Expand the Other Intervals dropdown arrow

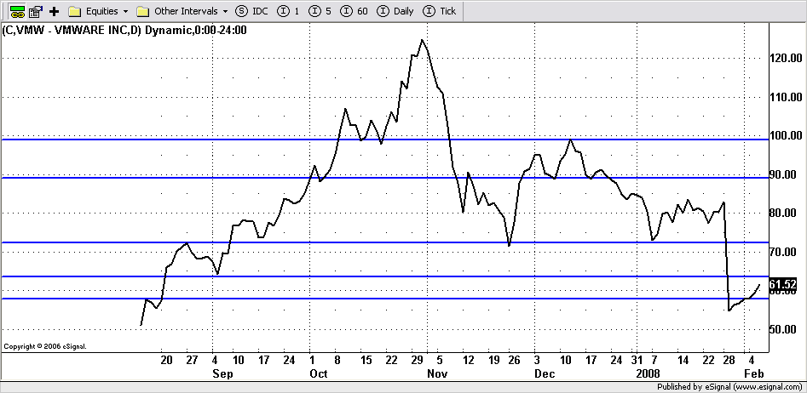226,11
